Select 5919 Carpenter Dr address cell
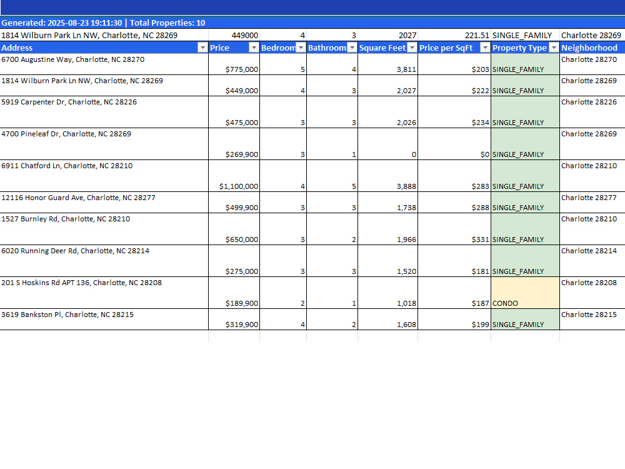 click(104, 112)
